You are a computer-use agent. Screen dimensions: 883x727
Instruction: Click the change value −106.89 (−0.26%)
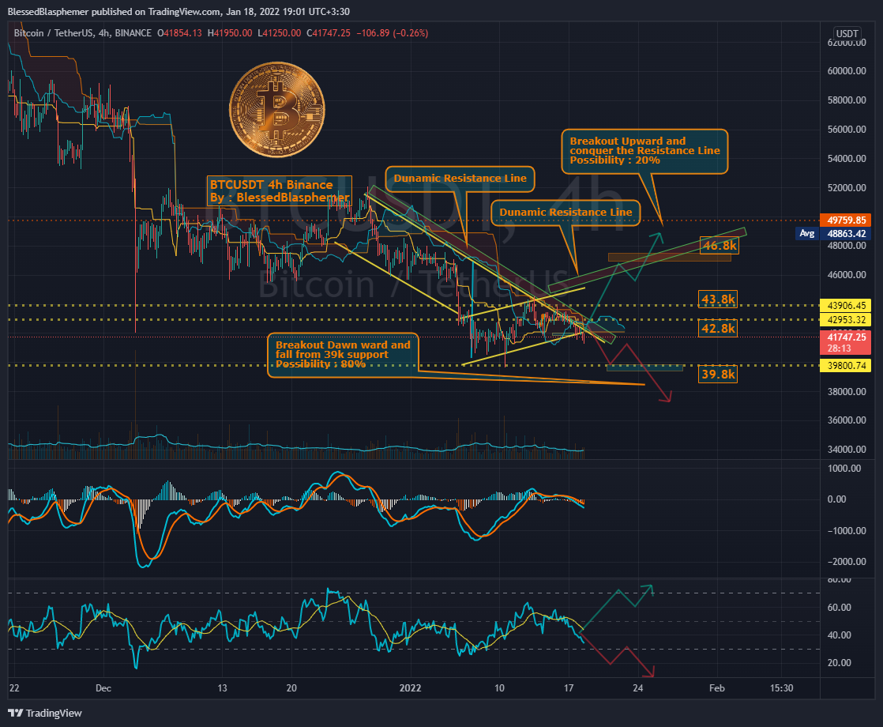click(x=392, y=33)
